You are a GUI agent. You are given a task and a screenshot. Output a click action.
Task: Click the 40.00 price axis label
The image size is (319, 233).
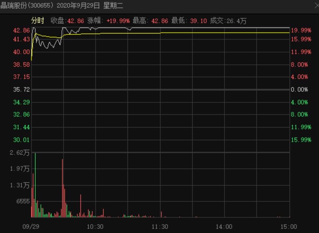click(x=21, y=52)
